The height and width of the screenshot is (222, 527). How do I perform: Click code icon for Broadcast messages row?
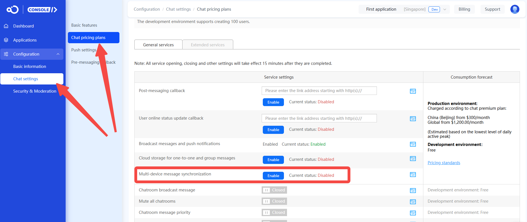pos(413,144)
